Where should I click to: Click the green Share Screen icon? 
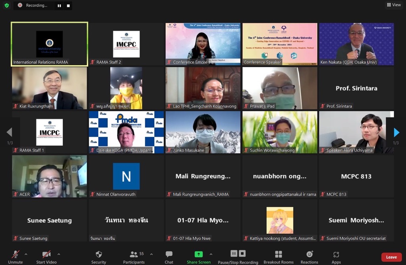pyautogui.click(x=199, y=254)
